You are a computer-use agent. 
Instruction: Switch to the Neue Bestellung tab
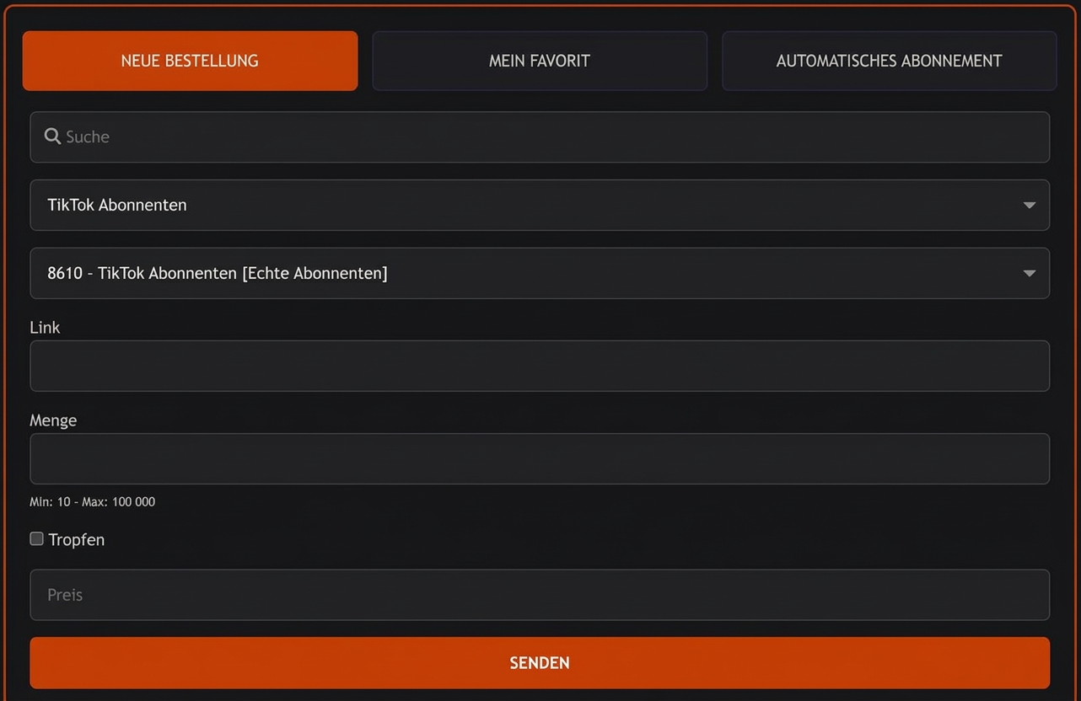click(190, 61)
